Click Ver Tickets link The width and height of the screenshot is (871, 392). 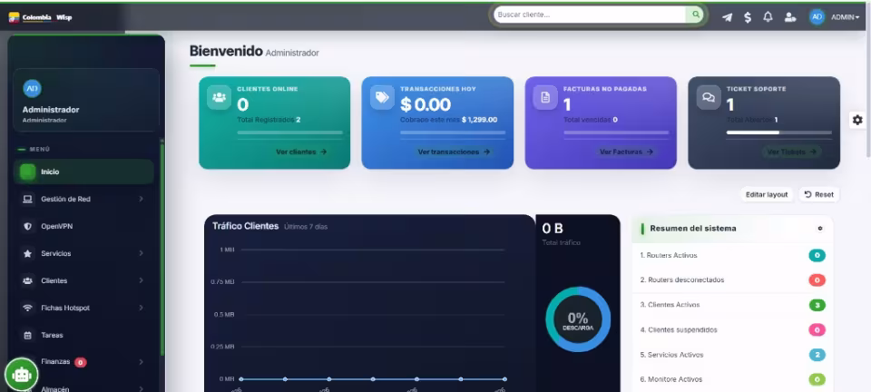[791, 152]
